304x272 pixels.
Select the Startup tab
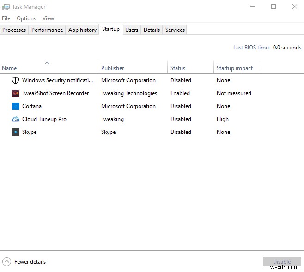click(111, 29)
